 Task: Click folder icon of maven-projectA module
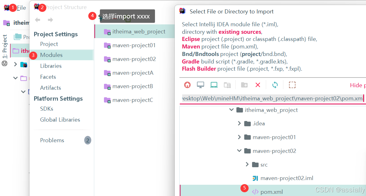pyautogui.click(x=107, y=73)
